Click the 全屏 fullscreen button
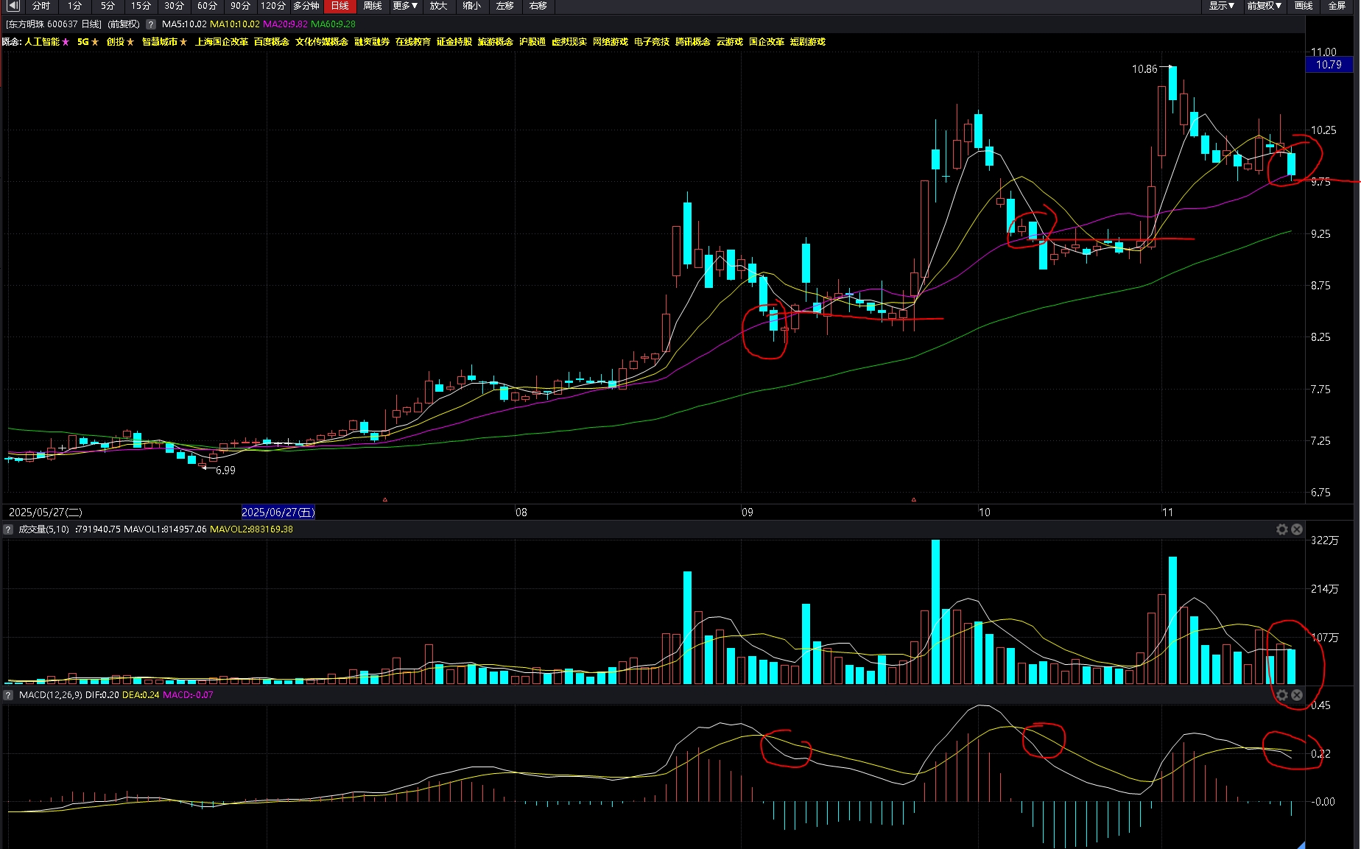1361x849 pixels. pos(1337,6)
